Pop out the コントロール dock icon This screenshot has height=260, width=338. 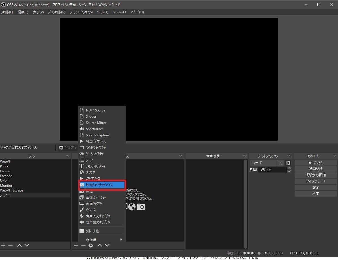(335, 156)
